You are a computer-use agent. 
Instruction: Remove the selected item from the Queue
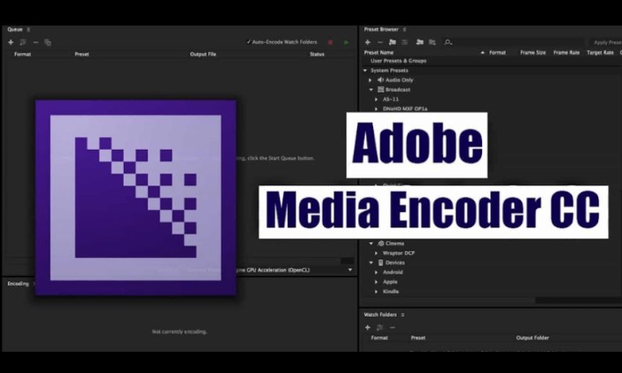[x=36, y=42]
